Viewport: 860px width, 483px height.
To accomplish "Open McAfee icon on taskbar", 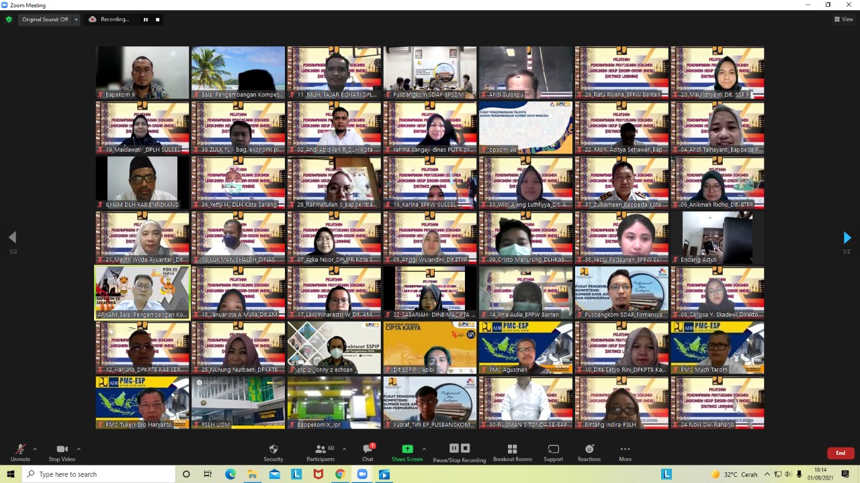I will [x=318, y=474].
